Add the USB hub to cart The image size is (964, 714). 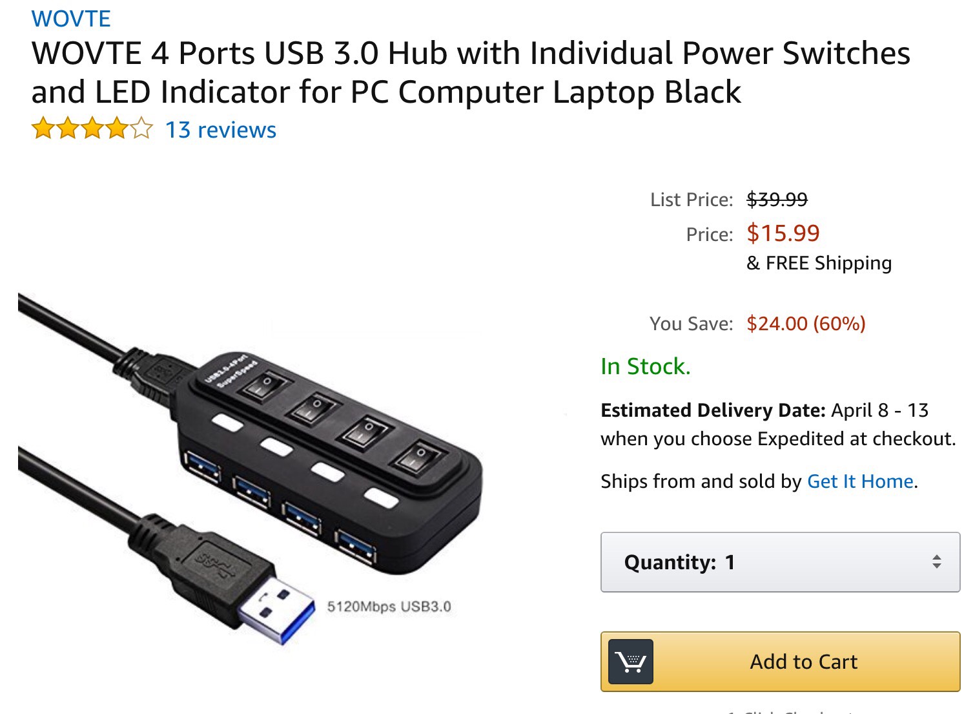tap(781, 662)
